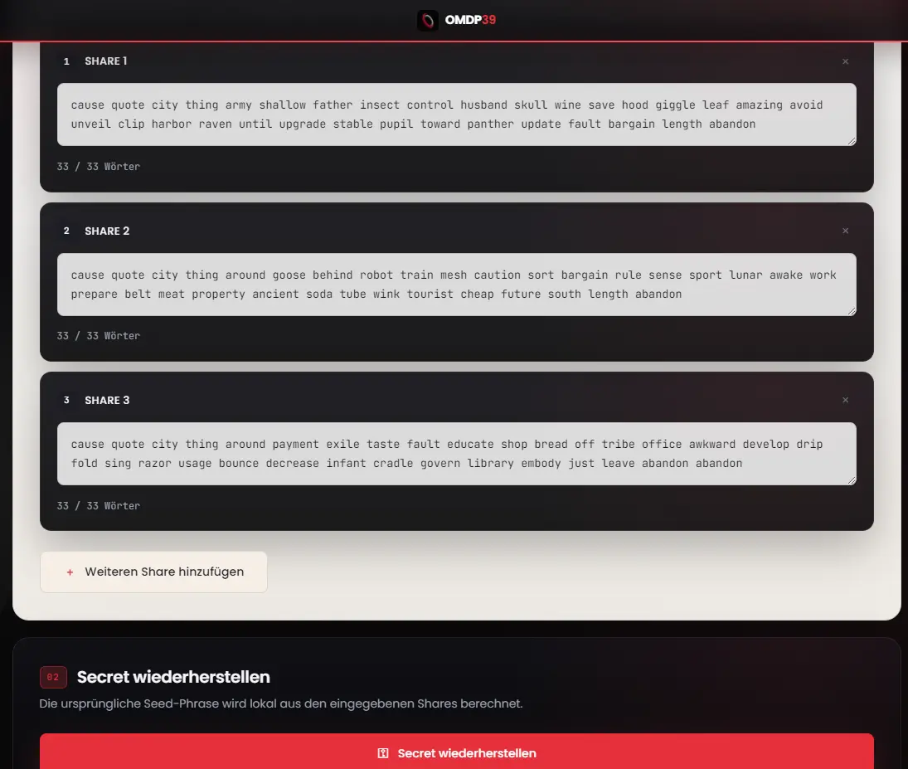Remove Share 2 with its X icon
This screenshot has width=908, height=769.
(845, 231)
